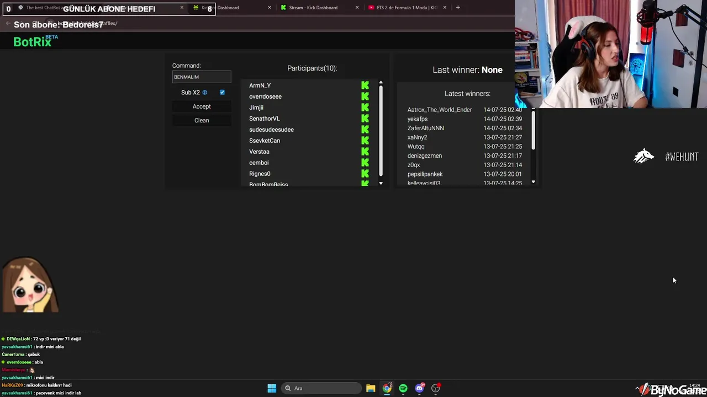The image size is (707, 397).
Task: Click the 13-07-25 20:01 timestamp
Action: (x=503, y=174)
